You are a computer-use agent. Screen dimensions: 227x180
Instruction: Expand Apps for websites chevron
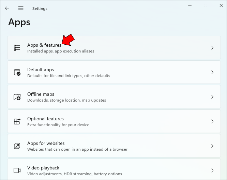212,146
